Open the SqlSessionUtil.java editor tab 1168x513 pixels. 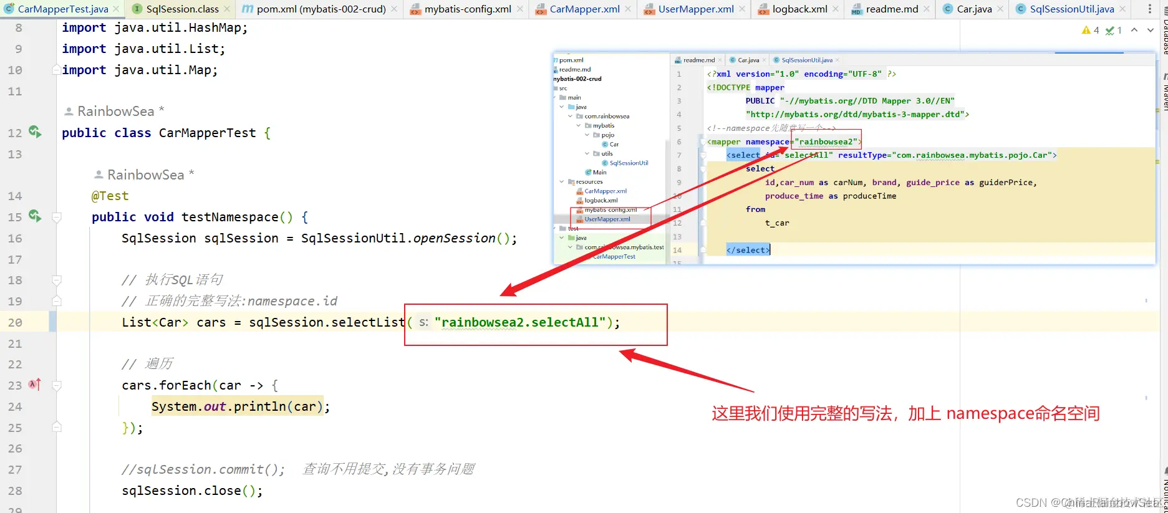coord(1072,9)
